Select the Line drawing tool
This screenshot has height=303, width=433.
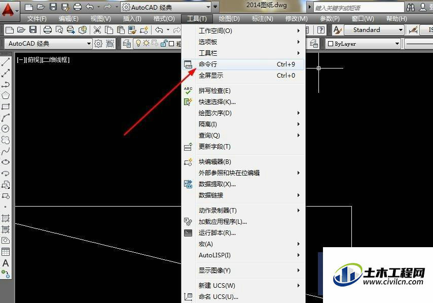tap(6, 62)
